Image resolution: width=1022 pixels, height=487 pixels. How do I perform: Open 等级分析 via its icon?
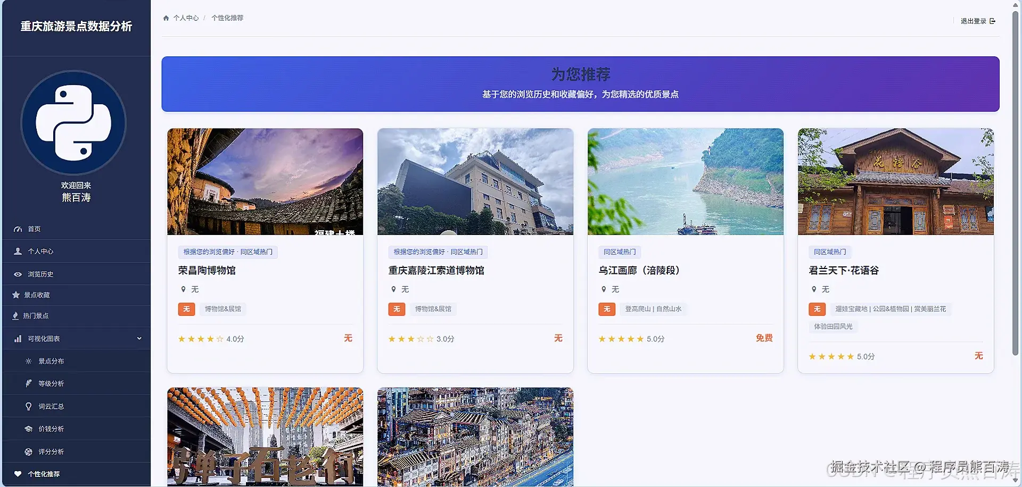[x=29, y=383]
